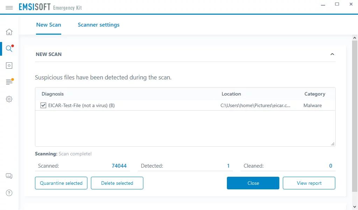Close the Emsisoft Emergency Kit window

coord(351,4)
